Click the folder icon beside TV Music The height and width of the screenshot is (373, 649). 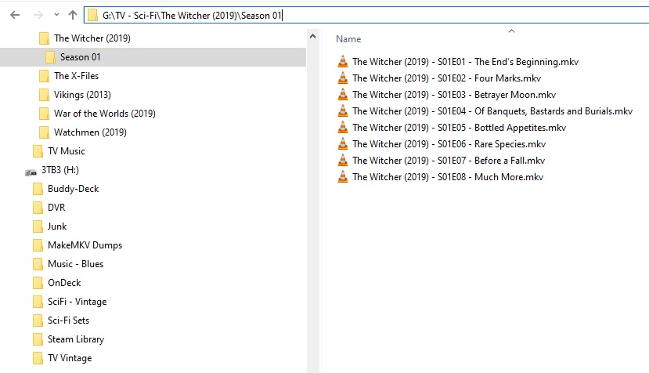(38, 151)
